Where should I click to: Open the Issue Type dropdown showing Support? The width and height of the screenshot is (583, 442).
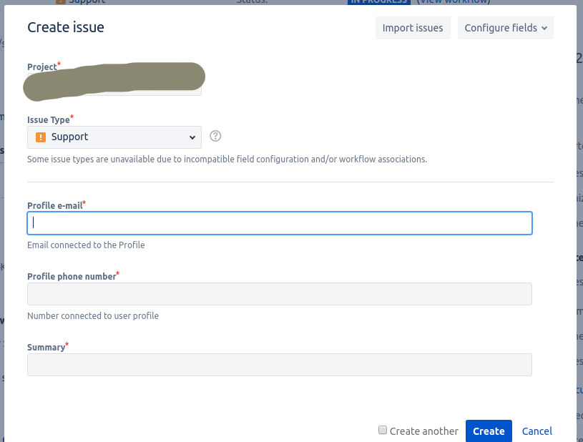click(x=114, y=137)
